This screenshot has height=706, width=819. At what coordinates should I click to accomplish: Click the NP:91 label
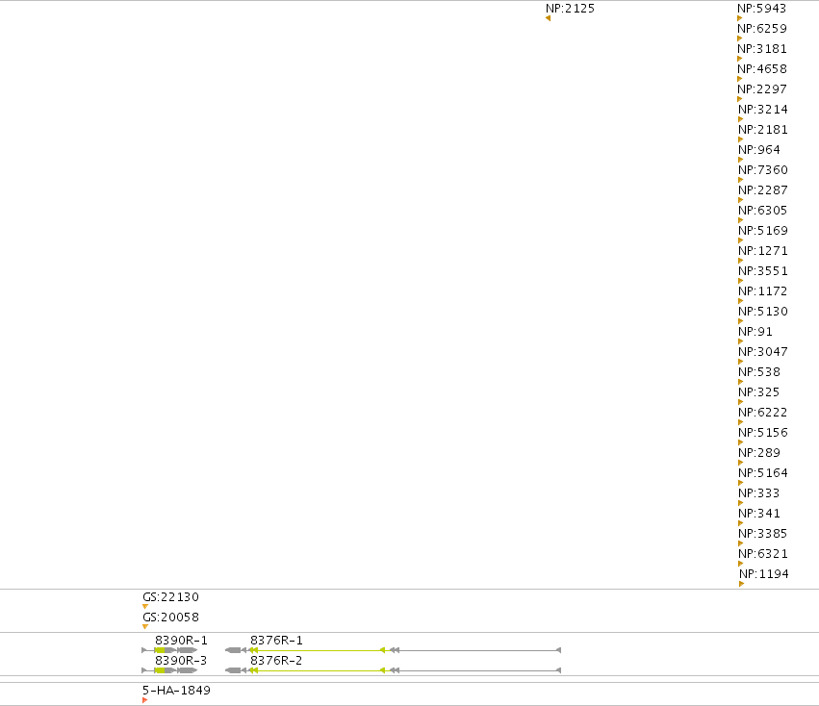pyautogui.click(x=755, y=332)
